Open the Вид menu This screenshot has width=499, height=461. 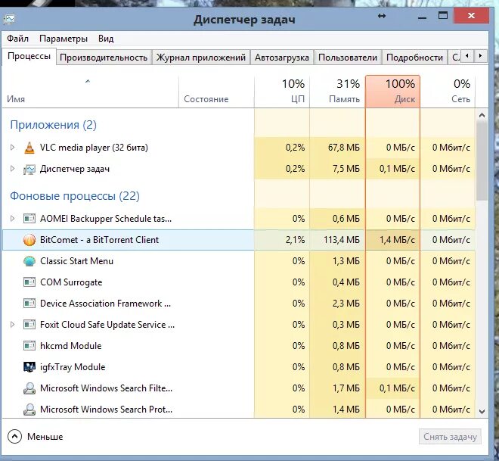pyautogui.click(x=106, y=39)
